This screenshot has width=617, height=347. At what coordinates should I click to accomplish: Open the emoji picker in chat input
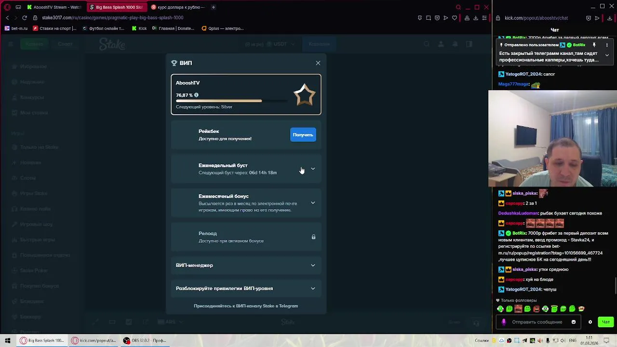tap(574, 322)
